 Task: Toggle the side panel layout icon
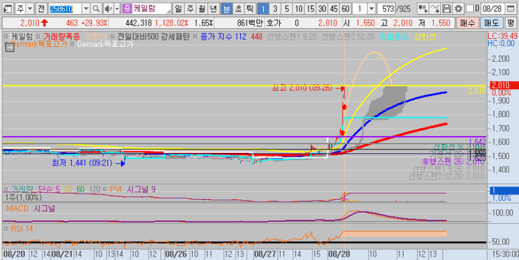[x=7, y=9]
